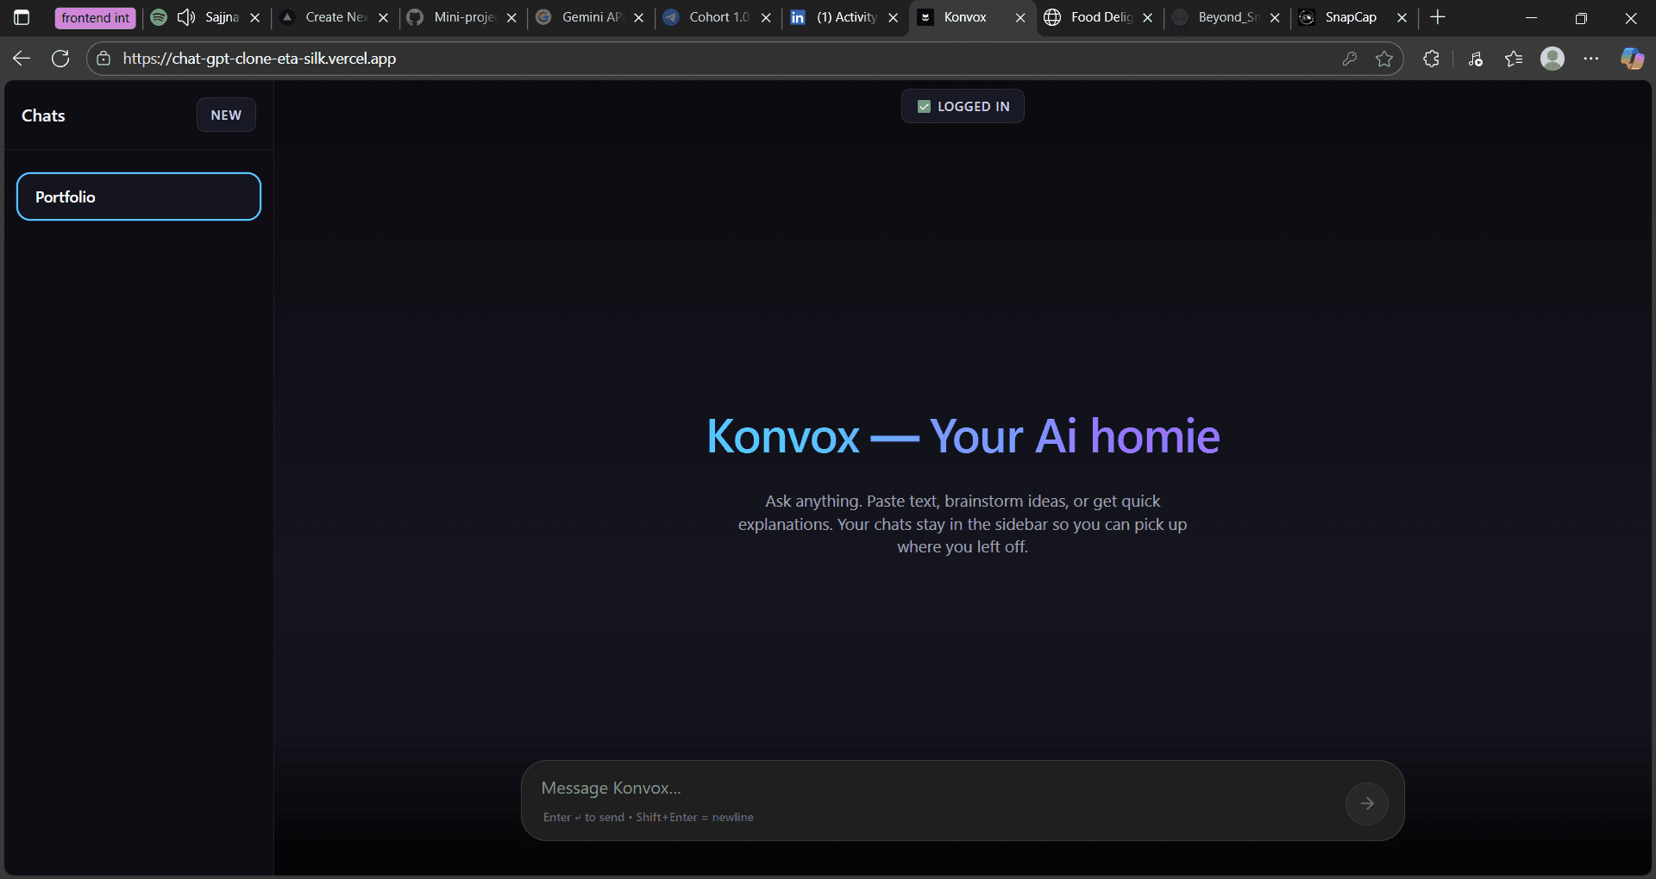Viewport: 1656px width, 879px height.
Task: Click the LOGGED IN status badge
Action: pyautogui.click(x=963, y=106)
